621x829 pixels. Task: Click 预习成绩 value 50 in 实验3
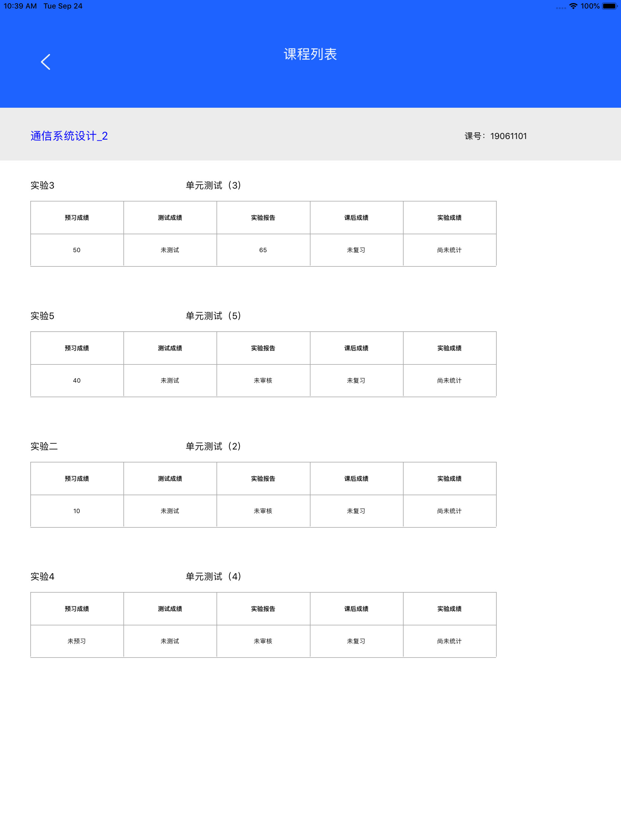pos(77,250)
